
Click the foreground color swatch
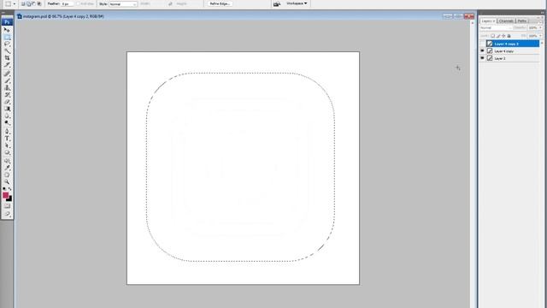click(6, 195)
